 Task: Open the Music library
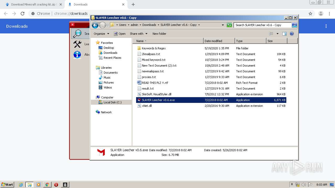tap(107, 78)
